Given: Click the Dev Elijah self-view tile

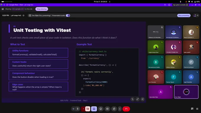Looking at the screenshot, I should (186, 92).
